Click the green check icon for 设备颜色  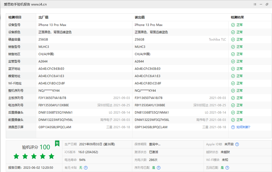tap(233, 32)
